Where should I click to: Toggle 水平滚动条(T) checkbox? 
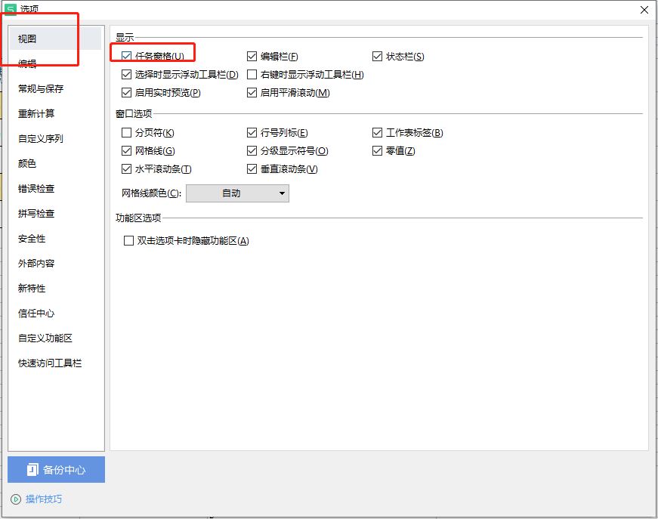pos(126,168)
